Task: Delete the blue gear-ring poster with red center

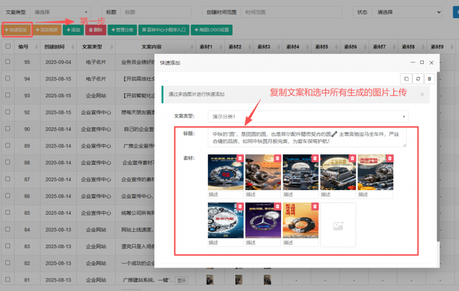Action: [239, 158]
